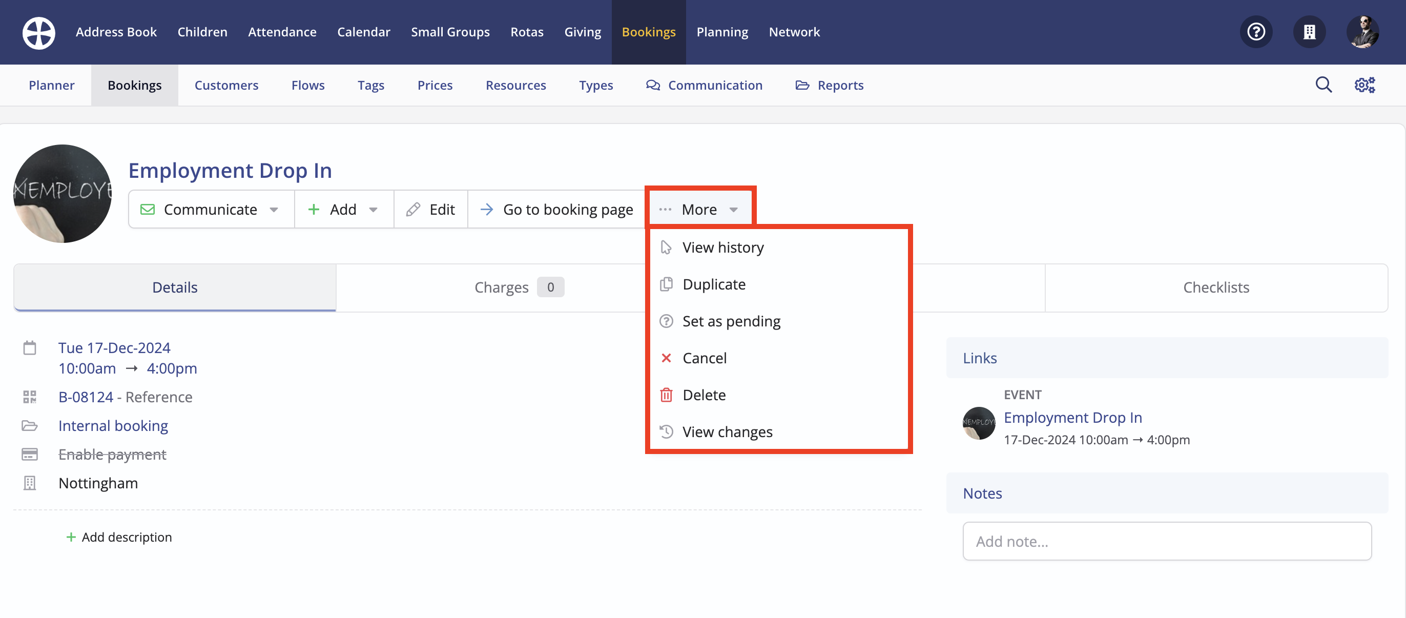Click the red Cancel option
The height and width of the screenshot is (618, 1406).
pos(704,358)
